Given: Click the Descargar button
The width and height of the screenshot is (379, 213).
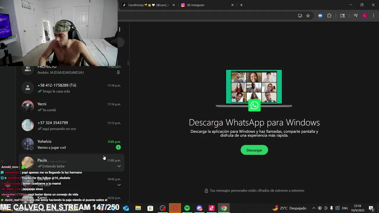Looking at the screenshot, I should (x=254, y=150).
